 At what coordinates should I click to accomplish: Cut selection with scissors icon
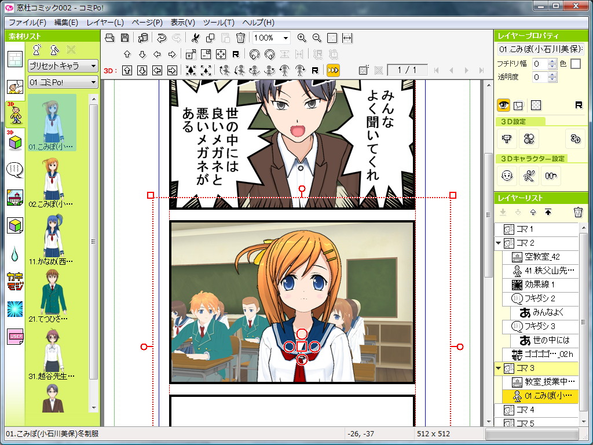[195, 38]
